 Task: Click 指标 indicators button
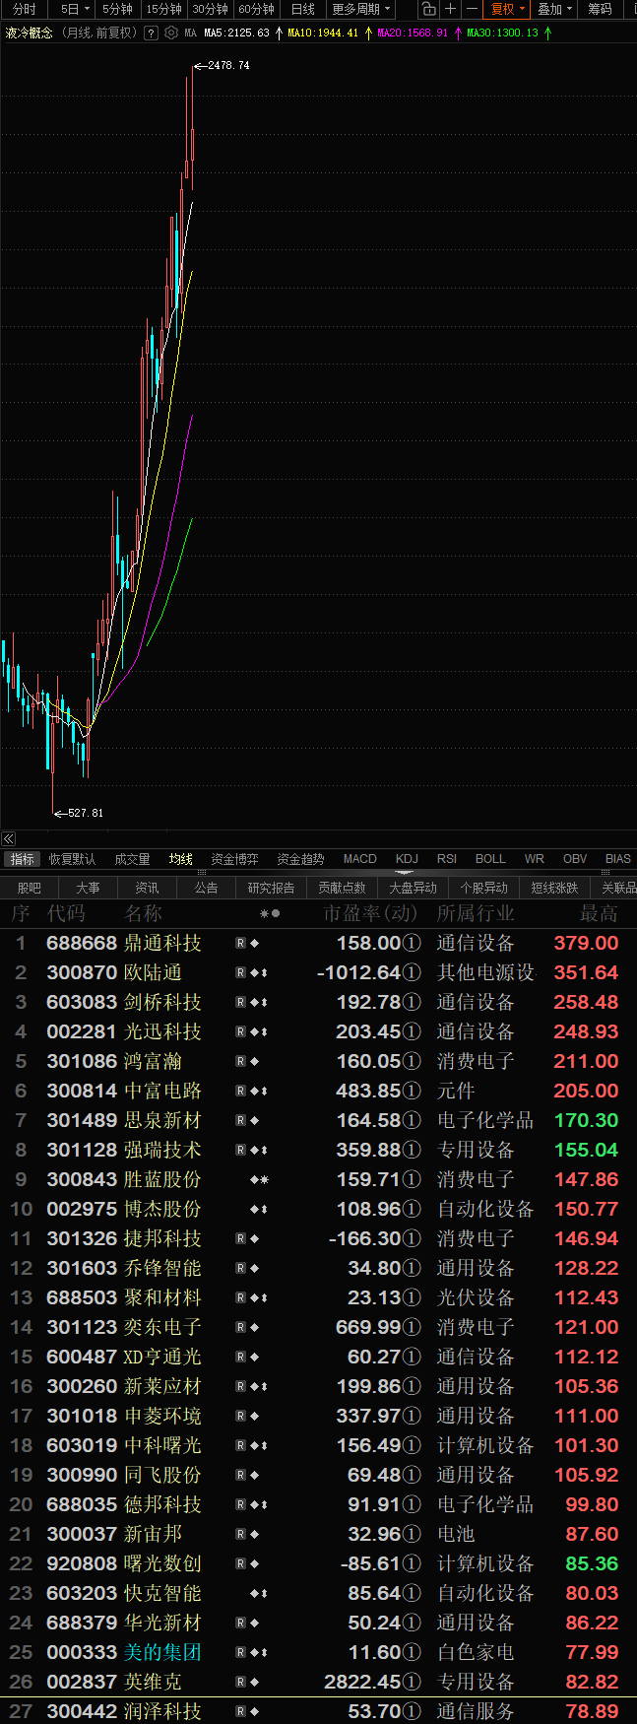(x=22, y=859)
